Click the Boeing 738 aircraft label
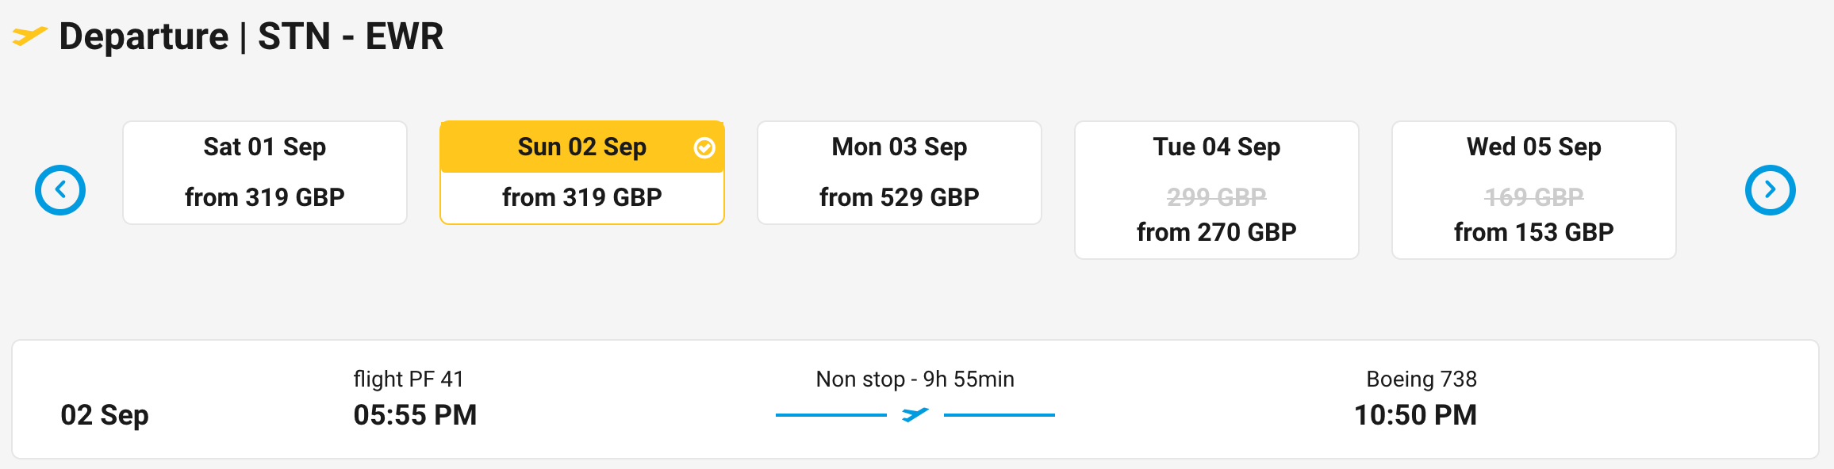The width and height of the screenshot is (1834, 469). coord(1421,379)
